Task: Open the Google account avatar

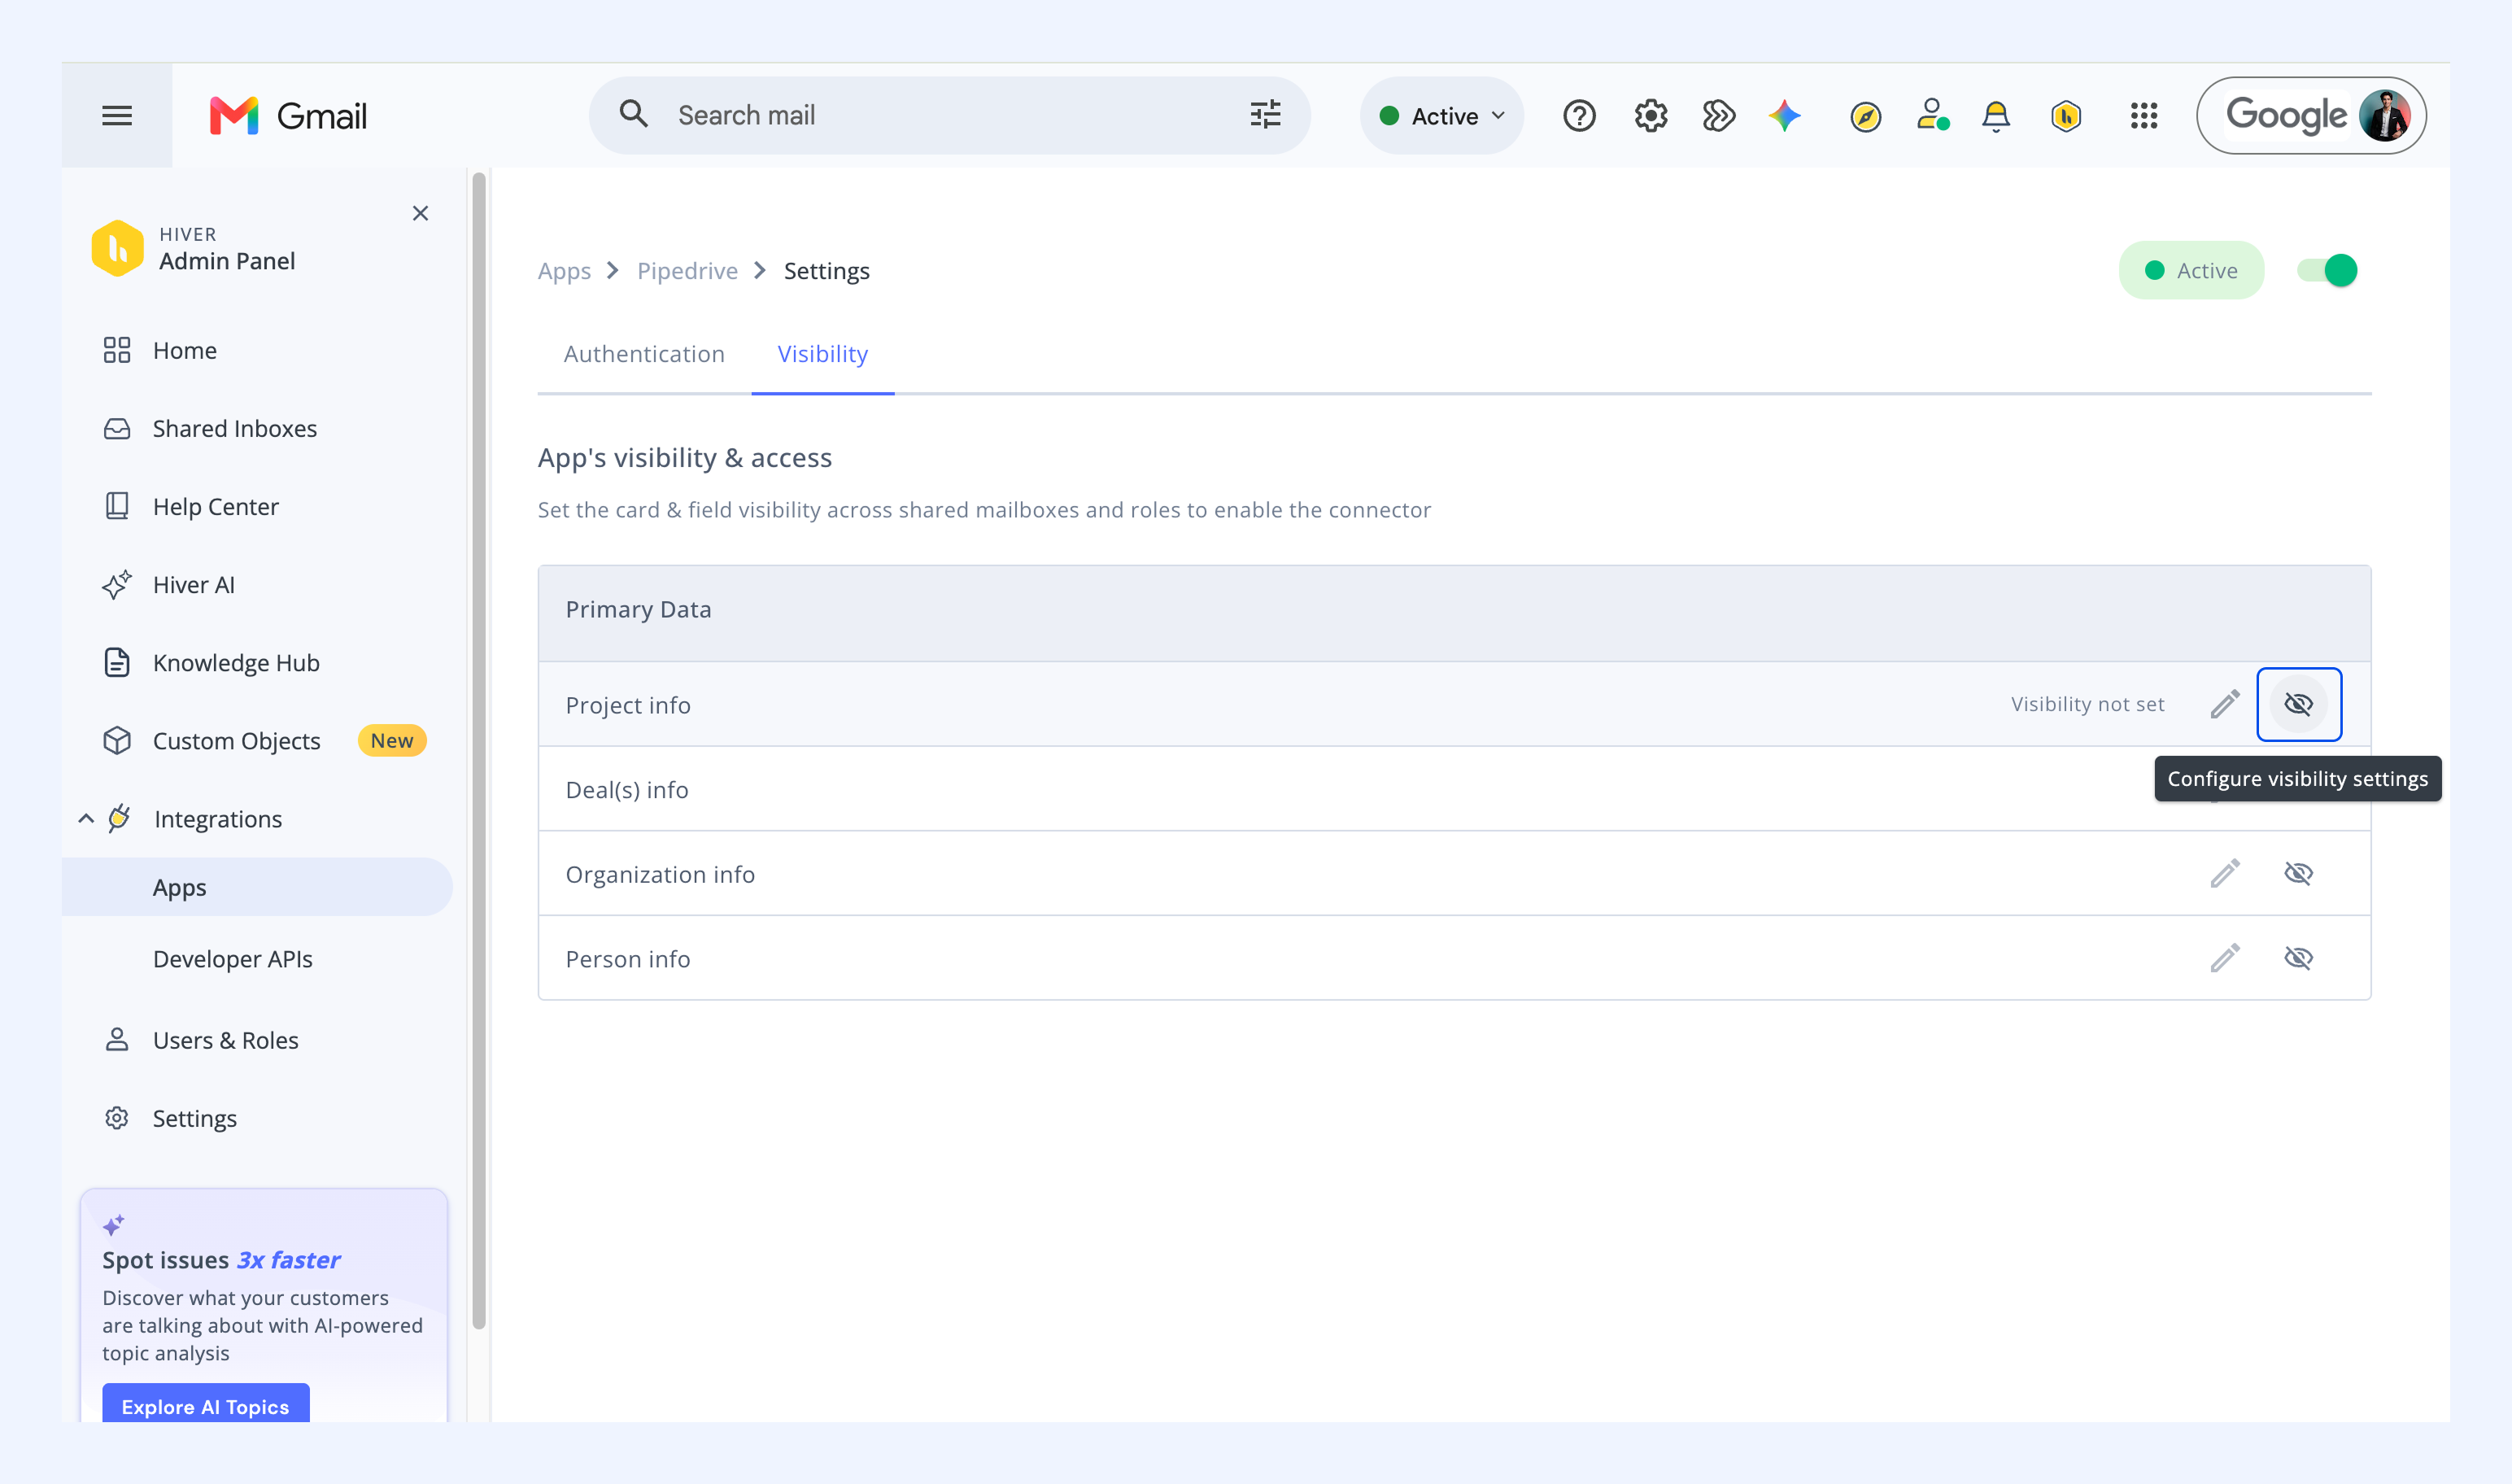Action: click(2384, 116)
